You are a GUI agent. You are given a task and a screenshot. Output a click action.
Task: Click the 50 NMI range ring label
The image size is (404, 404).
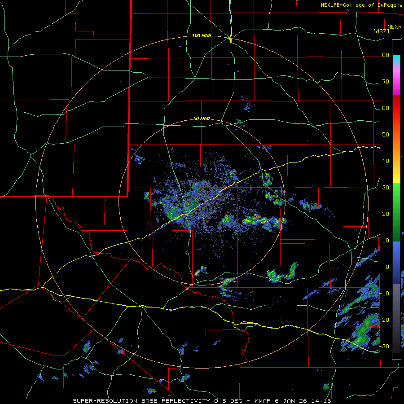[x=202, y=119]
